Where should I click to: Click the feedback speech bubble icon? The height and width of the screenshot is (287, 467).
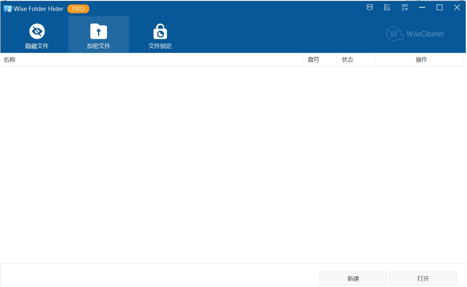[370, 7]
